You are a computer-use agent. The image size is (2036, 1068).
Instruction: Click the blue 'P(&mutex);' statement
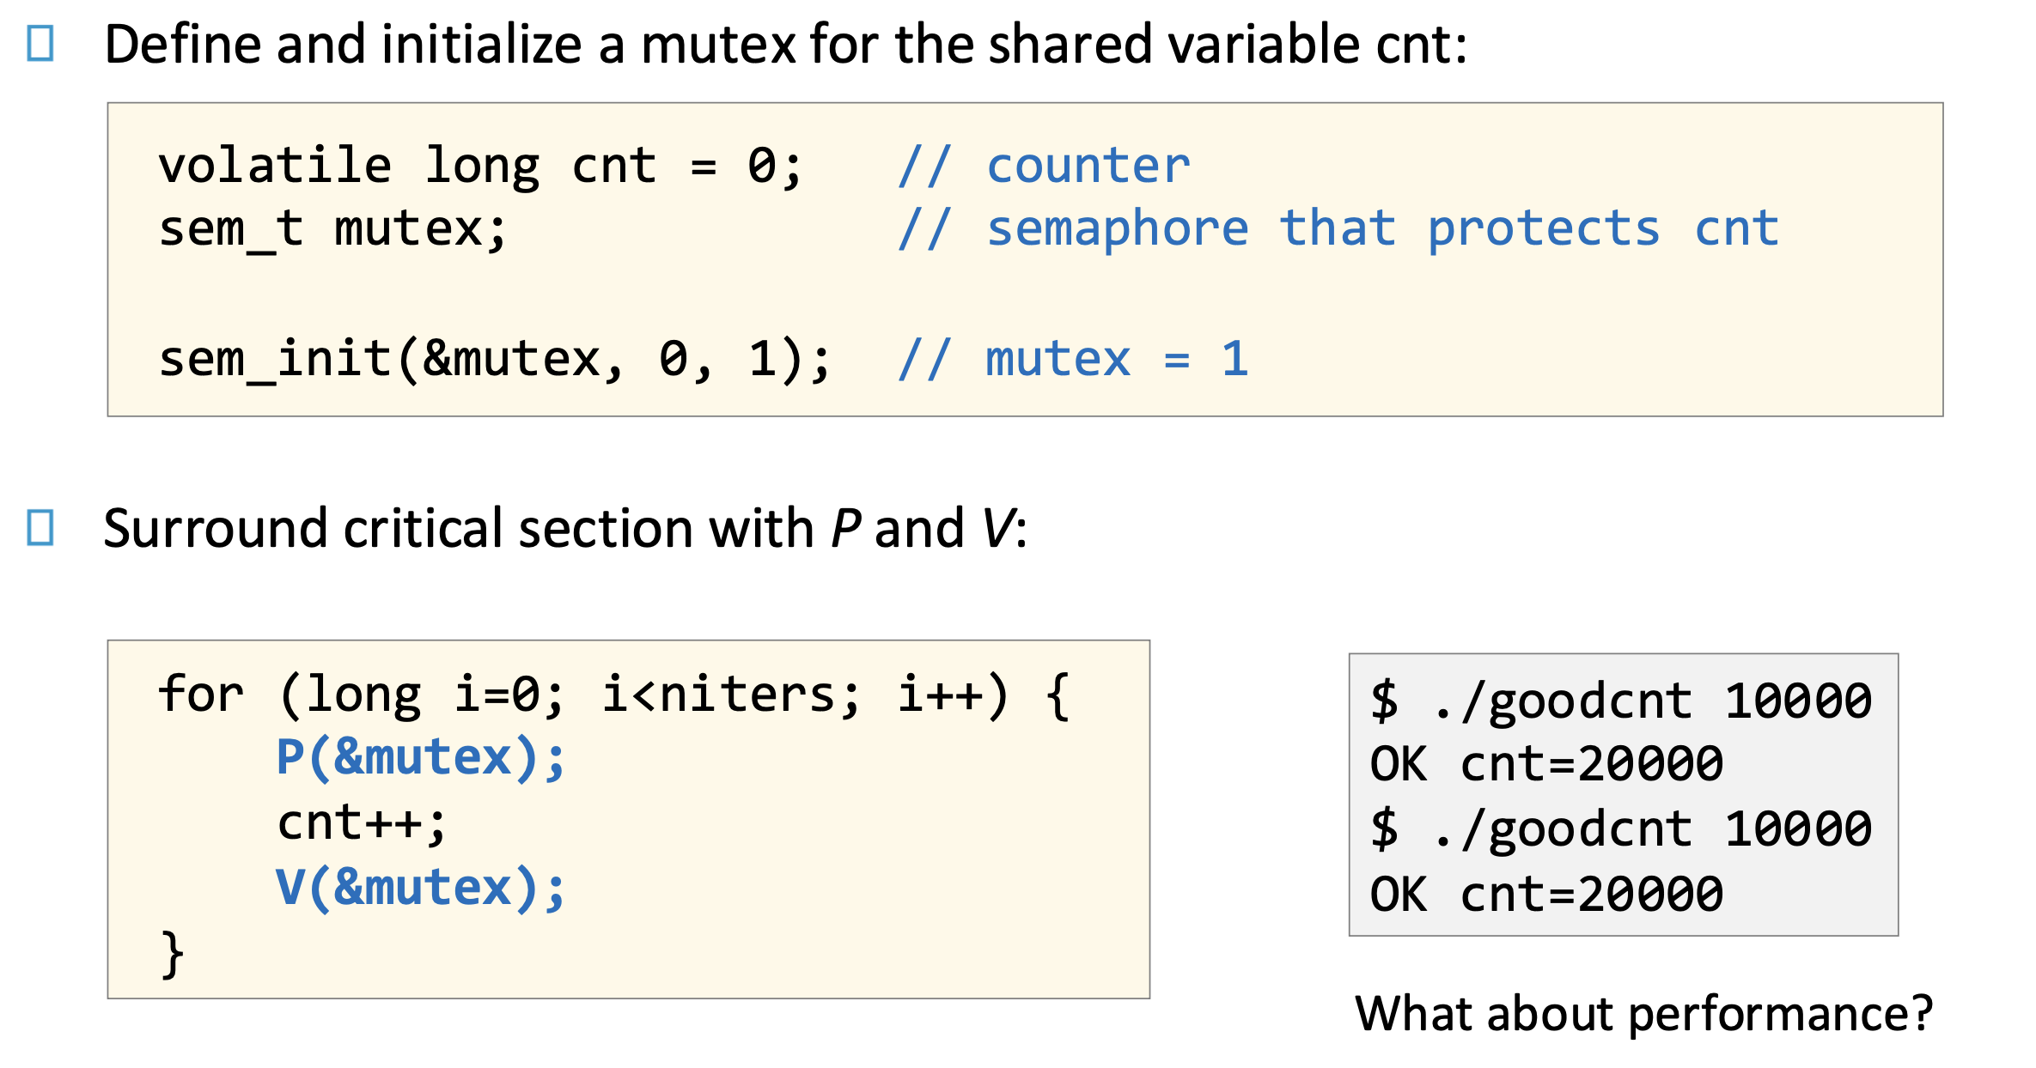pos(420,759)
